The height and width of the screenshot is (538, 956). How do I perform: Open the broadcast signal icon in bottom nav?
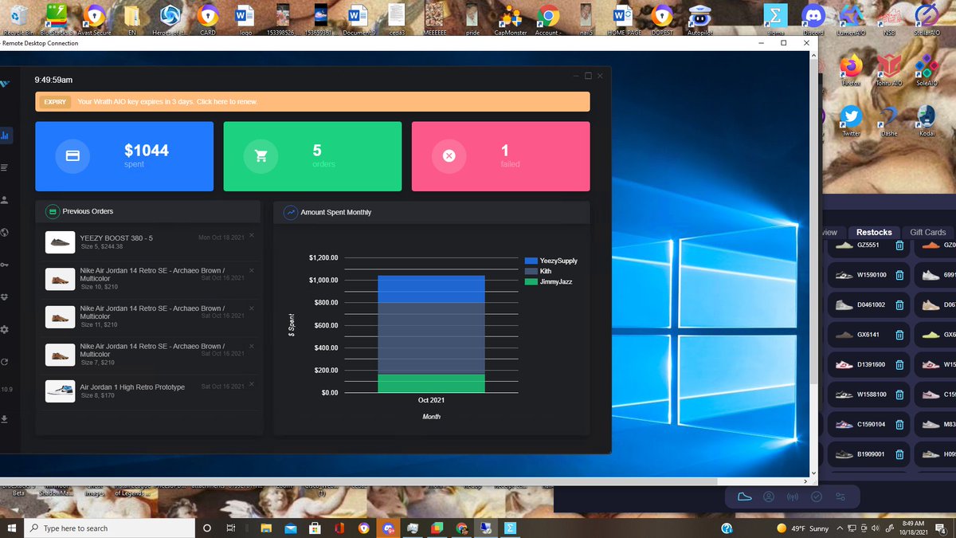pos(793,497)
